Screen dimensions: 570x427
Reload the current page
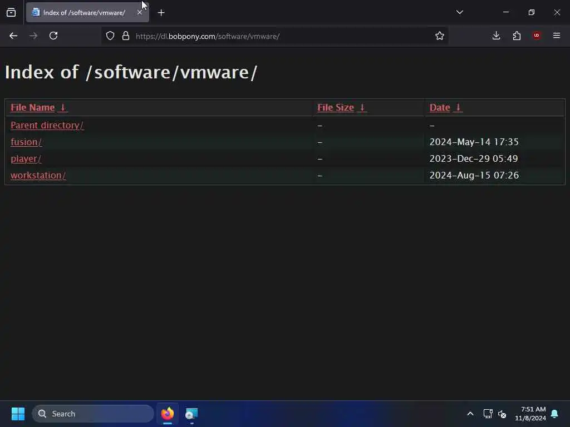coord(53,36)
